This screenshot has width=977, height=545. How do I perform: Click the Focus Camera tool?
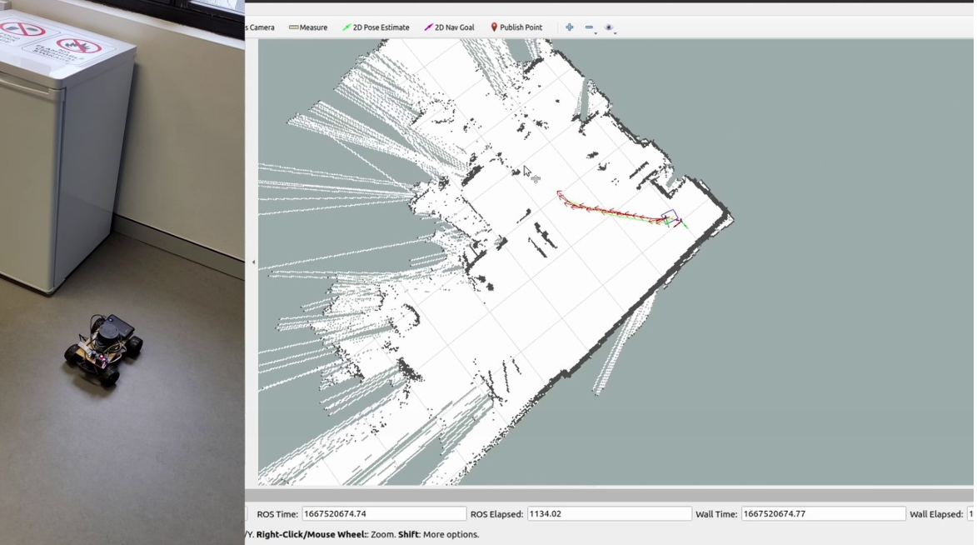[260, 27]
